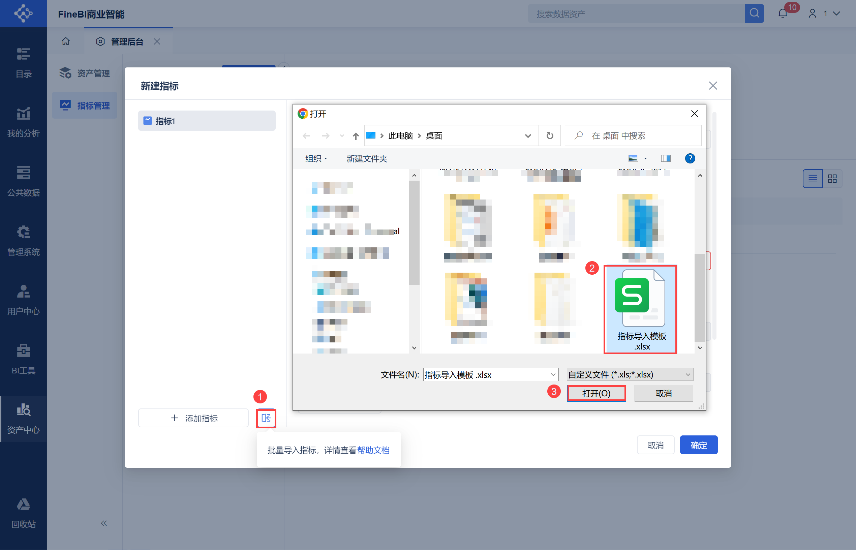The height and width of the screenshot is (550, 856).
Task: Click 新建文件夹 in the toolbar
Action: point(367,158)
